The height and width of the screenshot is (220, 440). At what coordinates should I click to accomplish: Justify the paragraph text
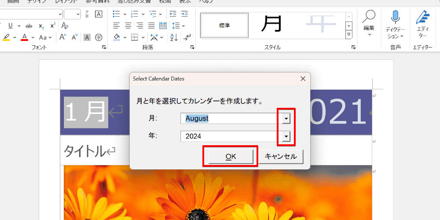pos(151,26)
